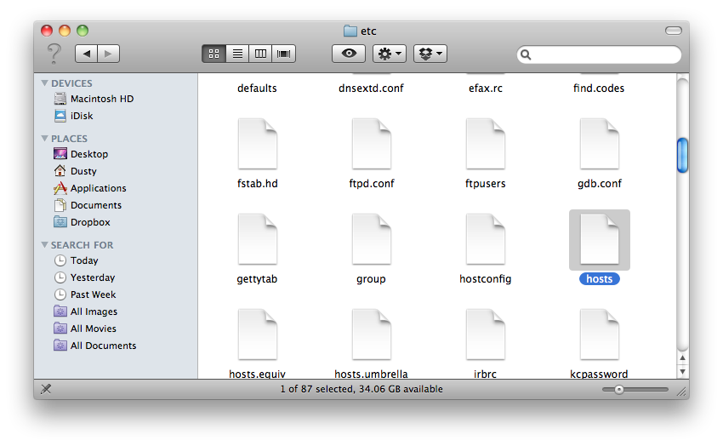Switch to column view

pos(260,54)
